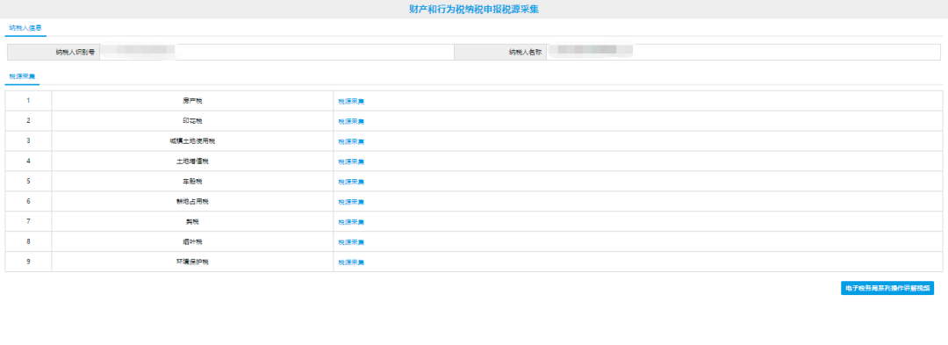Screen dimensions: 948x345
Task: Switch to the 纳税人信息 tab
Action: [25, 28]
